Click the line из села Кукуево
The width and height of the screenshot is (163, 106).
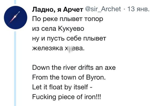[x=58, y=29]
